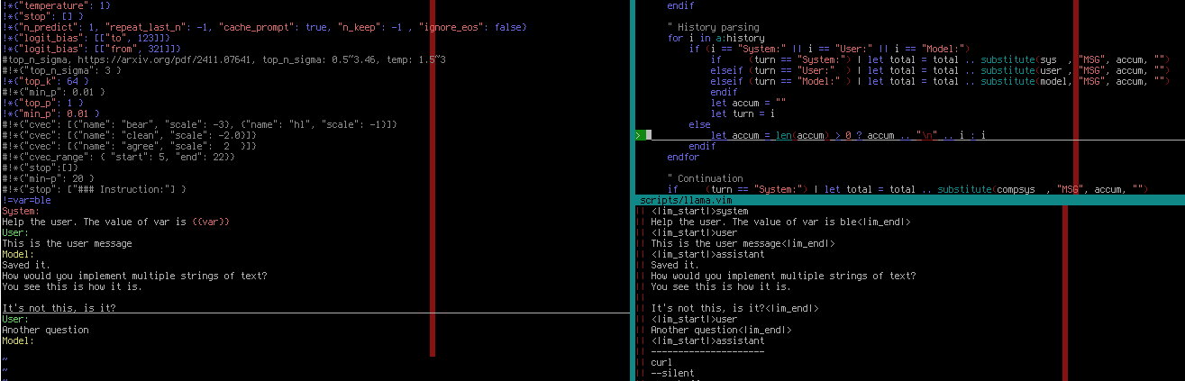Select the scripts/llama.vim status line
Screen dimensions: 1185x381
point(909,200)
